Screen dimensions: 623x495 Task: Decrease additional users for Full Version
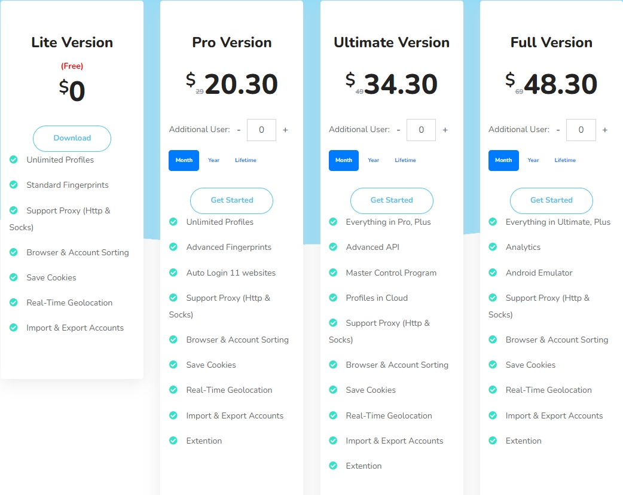point(558,130)
